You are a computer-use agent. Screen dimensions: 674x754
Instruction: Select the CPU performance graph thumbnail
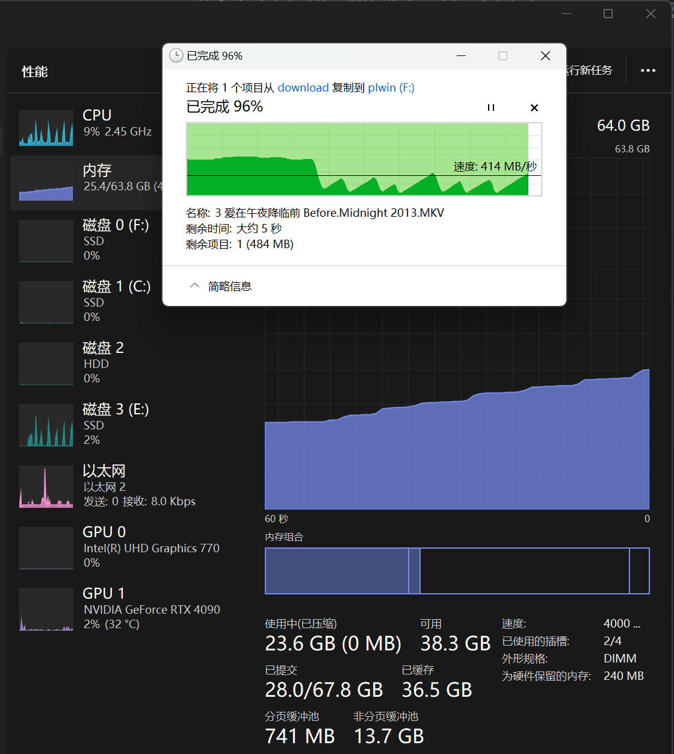[x=46, y=128]
